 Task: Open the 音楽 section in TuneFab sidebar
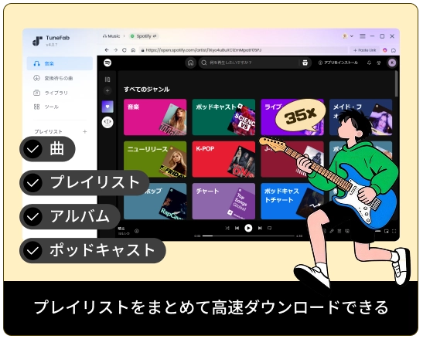60,63
